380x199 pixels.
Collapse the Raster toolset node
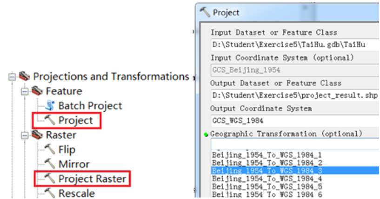point(25,135)
